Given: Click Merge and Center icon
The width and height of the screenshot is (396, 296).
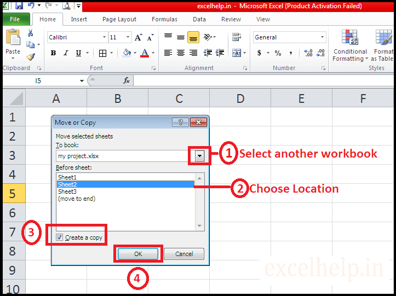Looking at the screenshot, I should 237,53.
